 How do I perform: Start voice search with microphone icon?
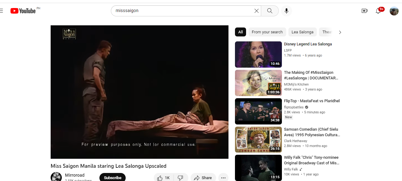[x=287, y=11]
